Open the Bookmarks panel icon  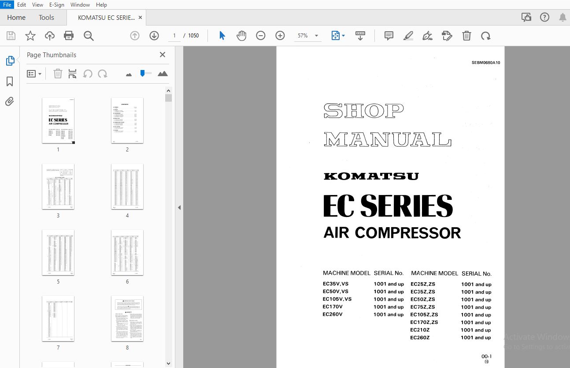click(10, 81)
